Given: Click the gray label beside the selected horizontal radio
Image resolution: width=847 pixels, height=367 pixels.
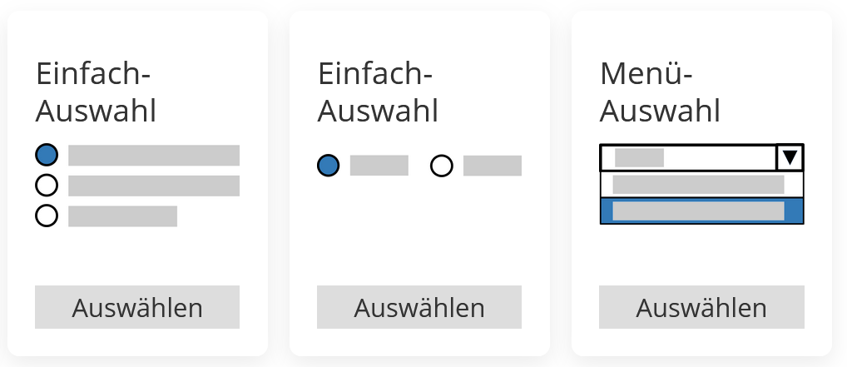Looking at the screenshot, I should click(379, 166).
